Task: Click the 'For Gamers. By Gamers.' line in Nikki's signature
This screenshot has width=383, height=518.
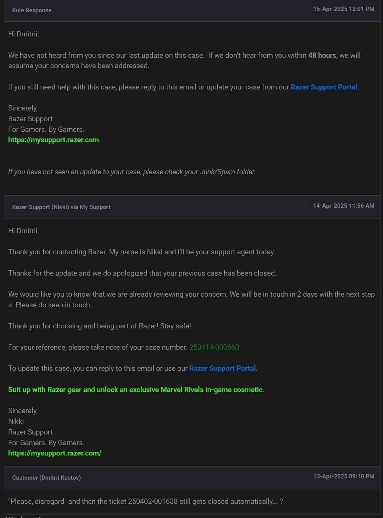Action: click(46, 443)
